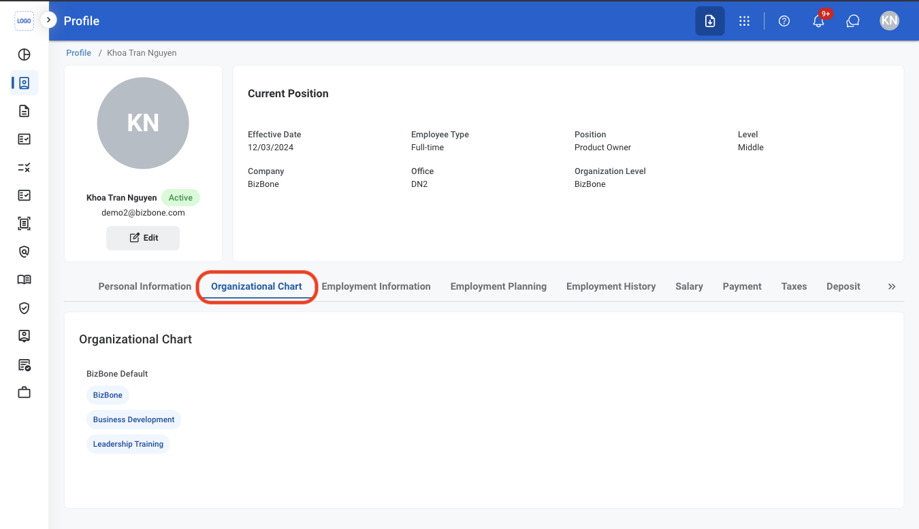919x529 pixels.
Task: Click the 12/03/2024 effective date value
Action: [x=271, y=148]
